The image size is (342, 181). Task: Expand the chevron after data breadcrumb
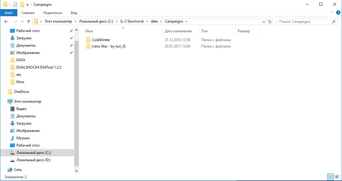click(161, 21)
